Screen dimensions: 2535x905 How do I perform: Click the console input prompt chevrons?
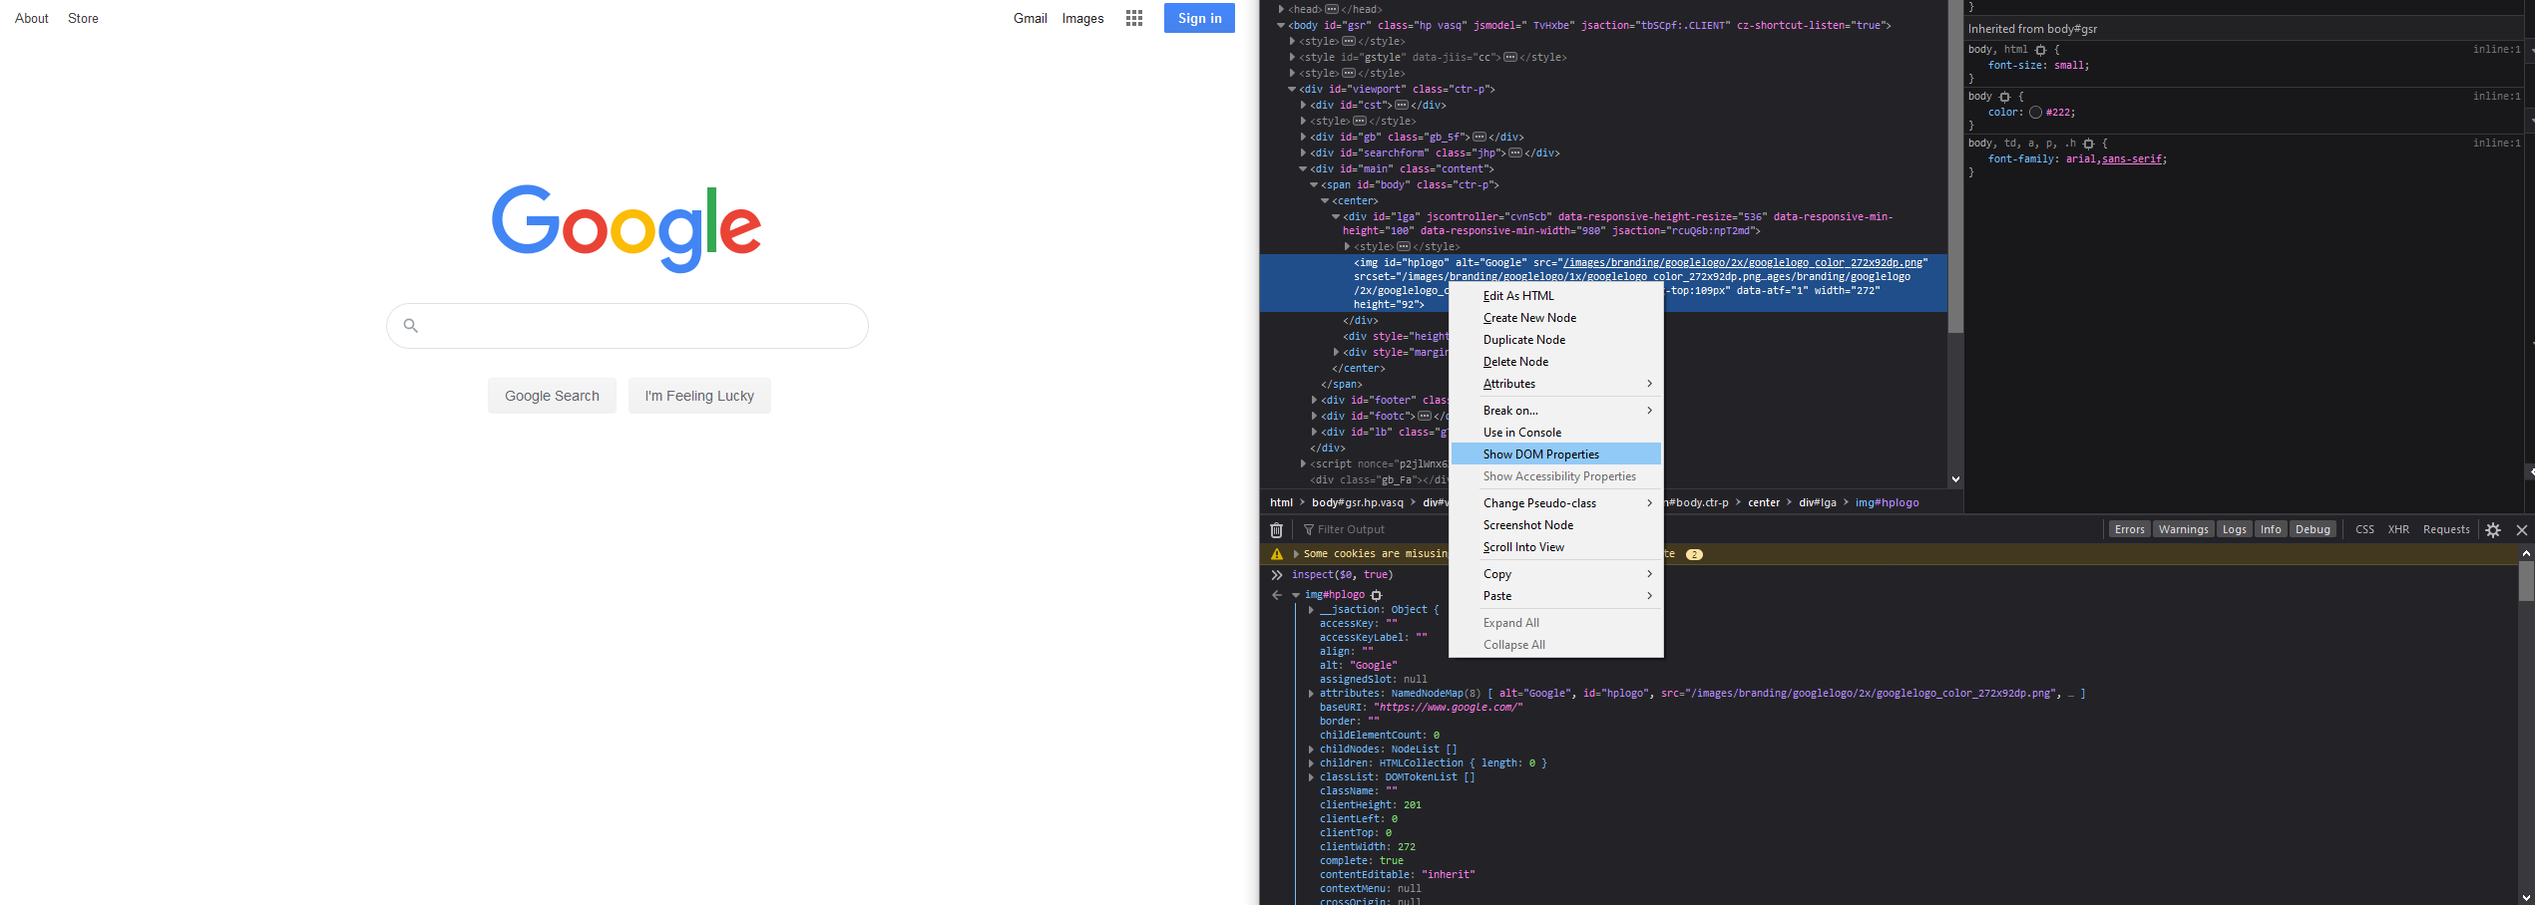pyautogui.click(x=1277, y=575)
